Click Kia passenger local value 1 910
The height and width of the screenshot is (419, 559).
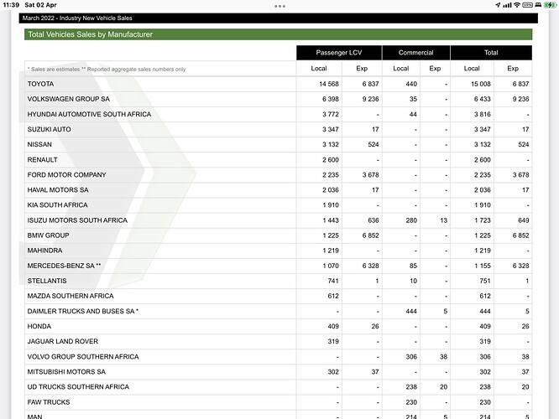click(x=331, y=205)
